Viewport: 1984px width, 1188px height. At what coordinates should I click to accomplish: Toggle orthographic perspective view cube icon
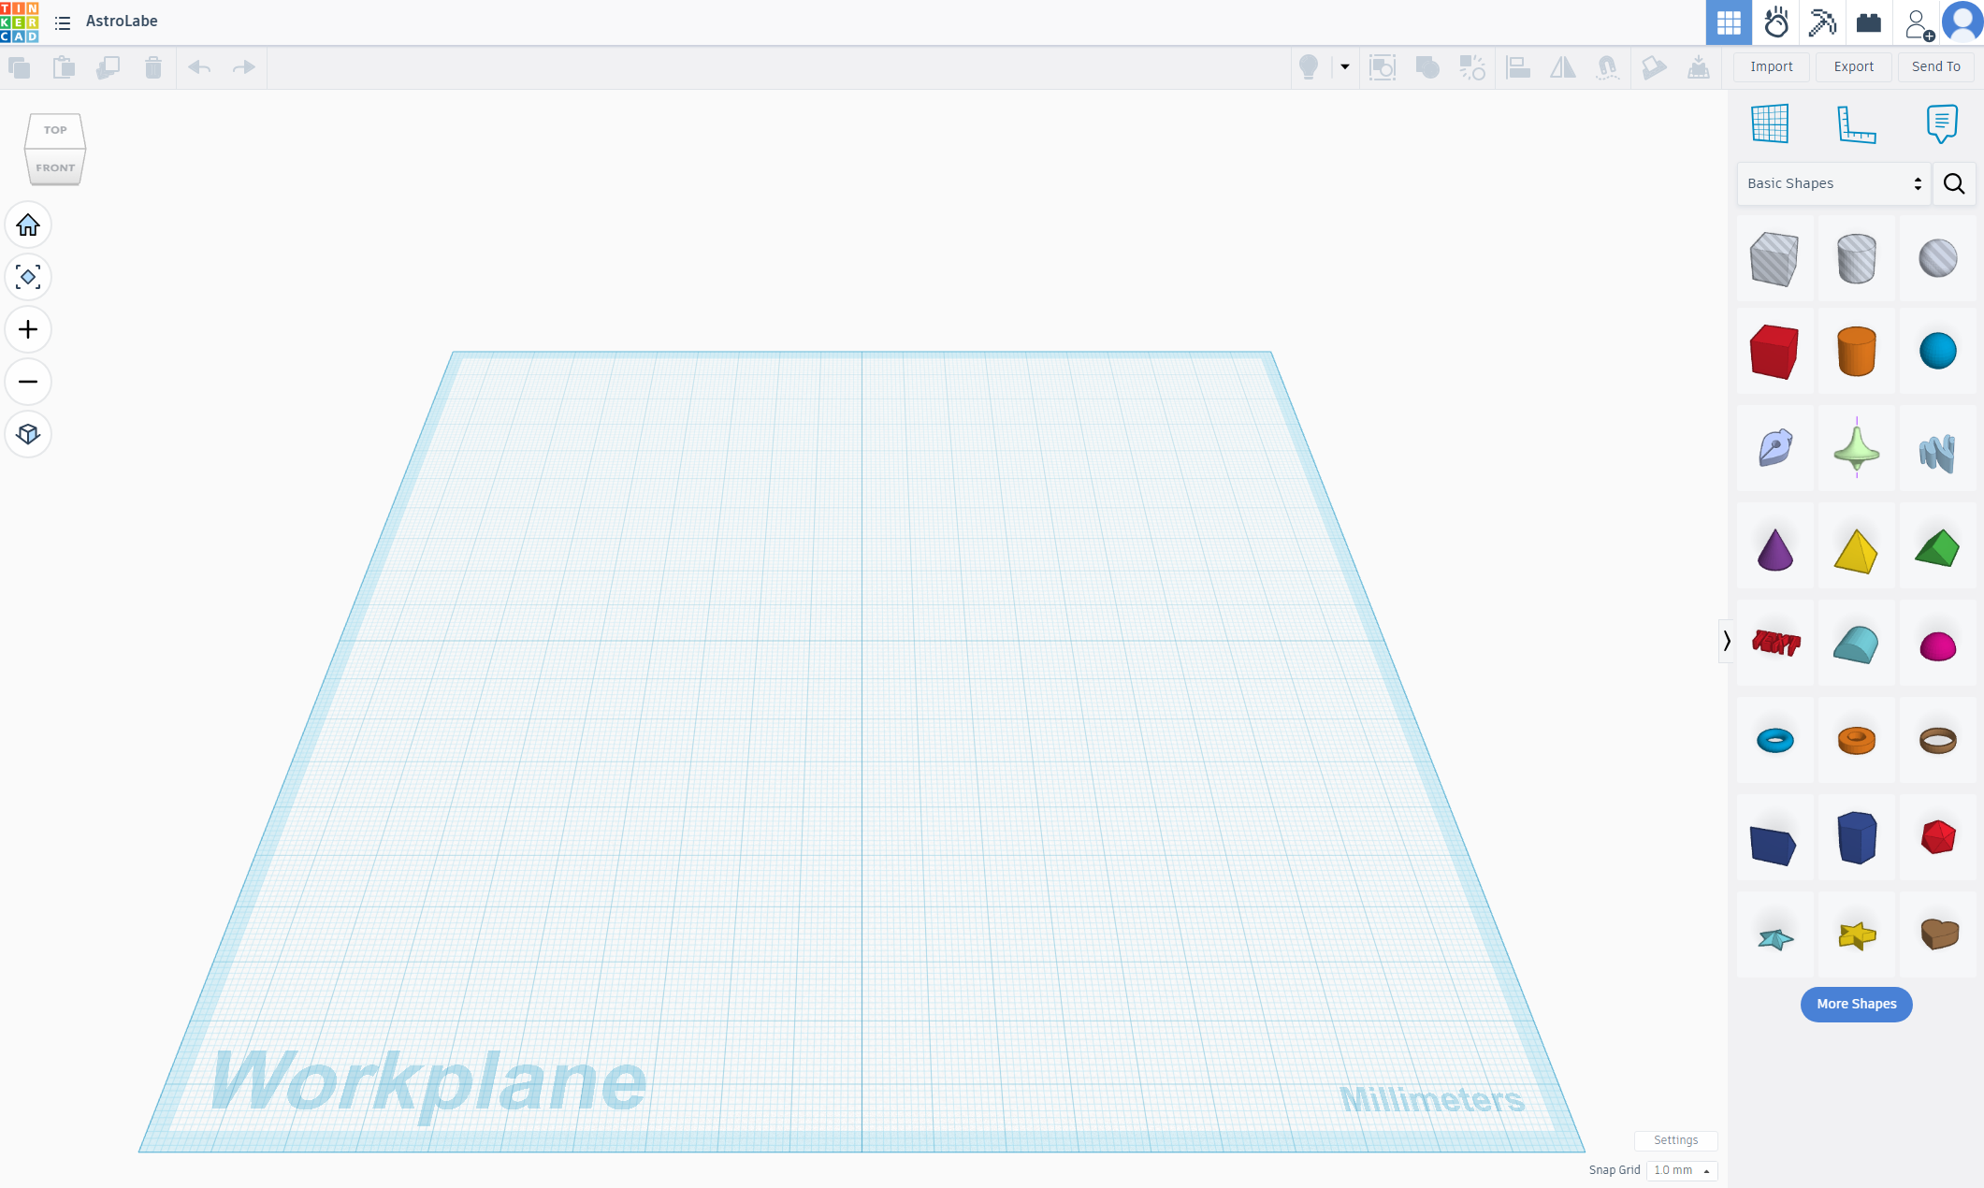tap(28, 434)
